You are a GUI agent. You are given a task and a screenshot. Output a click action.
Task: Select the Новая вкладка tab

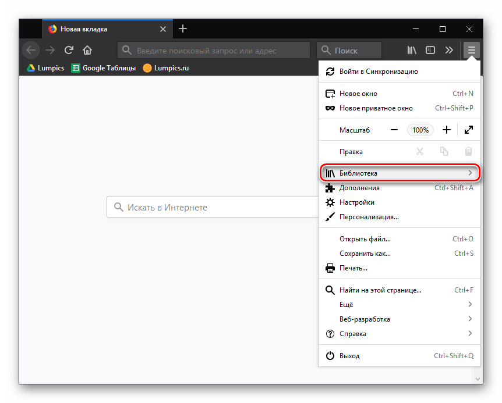[x=108, y=28]
